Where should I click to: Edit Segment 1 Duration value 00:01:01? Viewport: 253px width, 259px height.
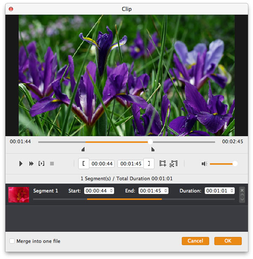pyautogui.click(x=217, y=191)
